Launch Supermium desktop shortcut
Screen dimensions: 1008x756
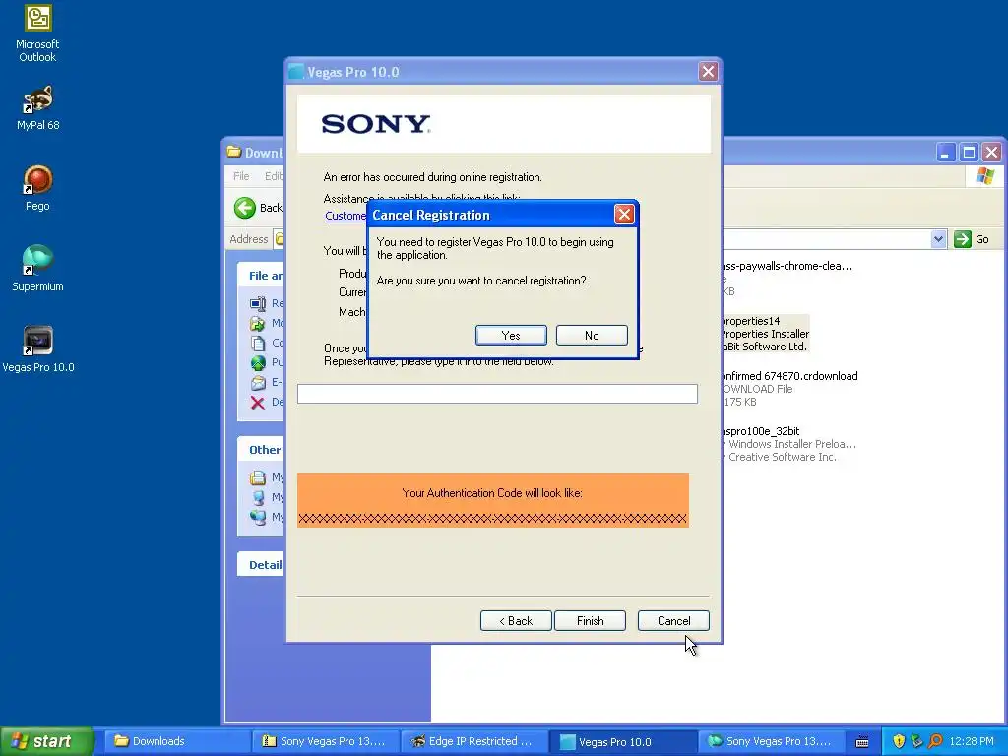(37, 269)
